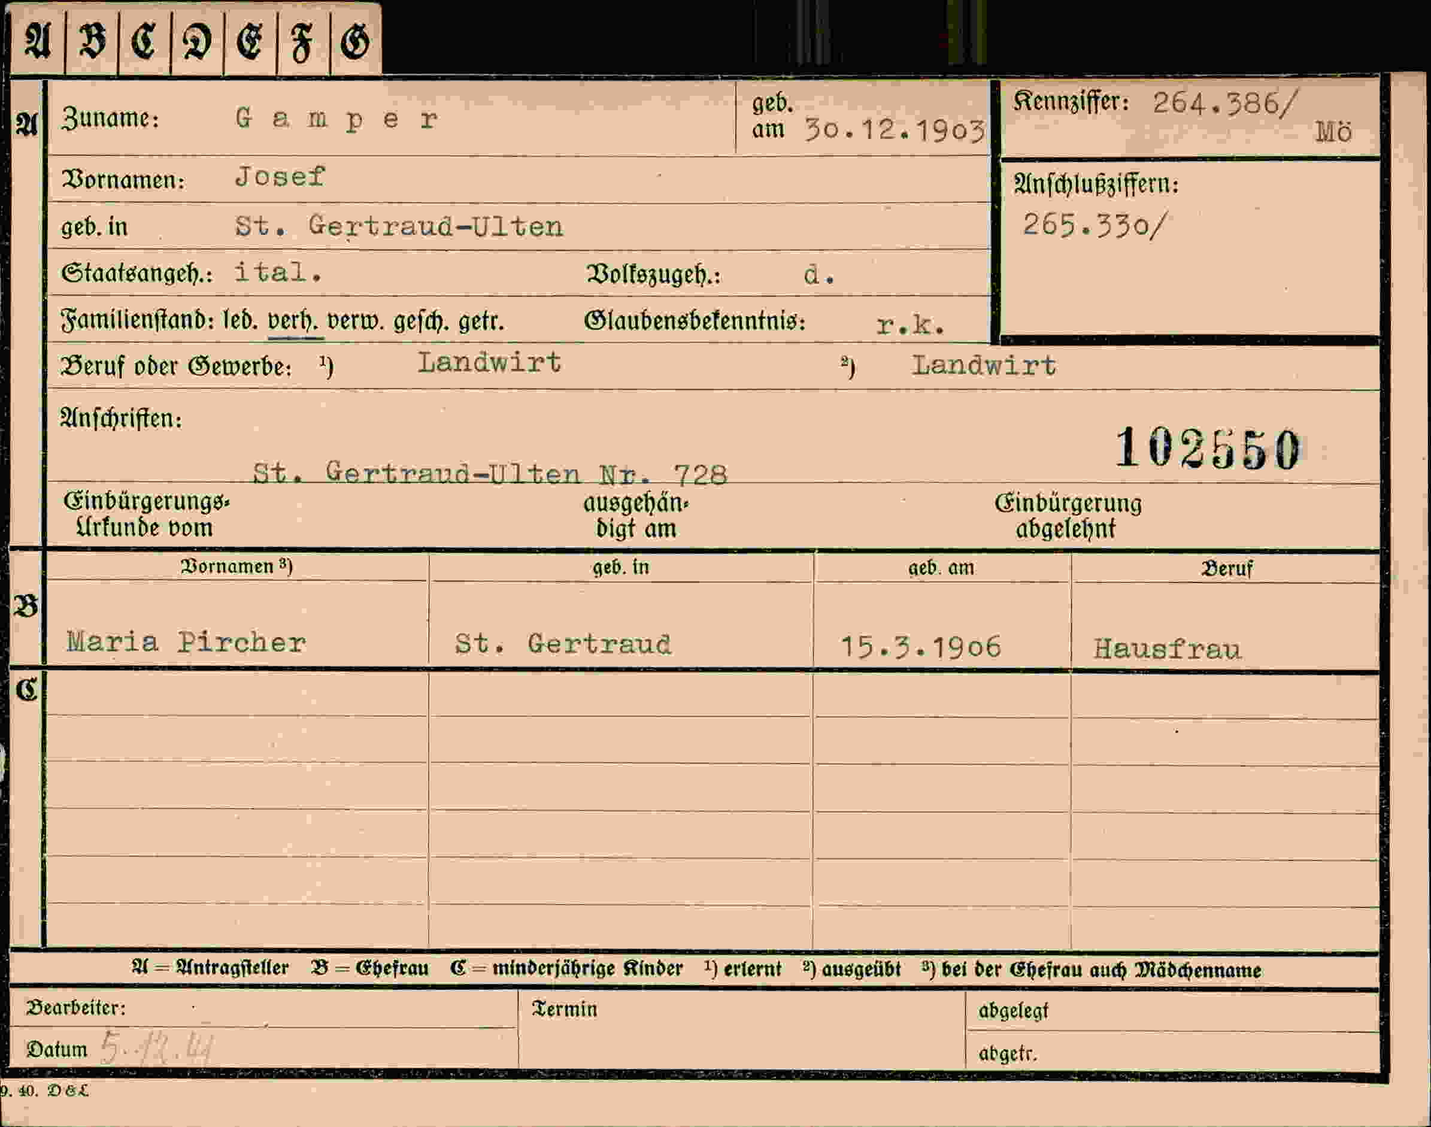Click the "Familienstand:" label
This screenshot has width=1431, height=1127.
137,322
